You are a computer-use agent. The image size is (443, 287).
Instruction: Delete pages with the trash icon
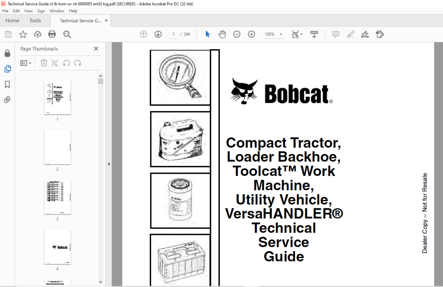coord(44,63)
